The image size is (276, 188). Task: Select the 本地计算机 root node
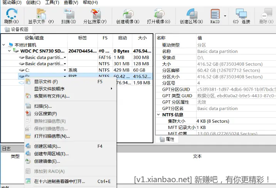25,45
